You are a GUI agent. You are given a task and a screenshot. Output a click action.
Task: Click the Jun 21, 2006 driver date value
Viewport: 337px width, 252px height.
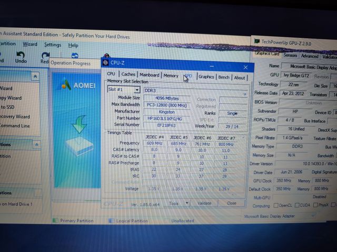click(291, 172)
